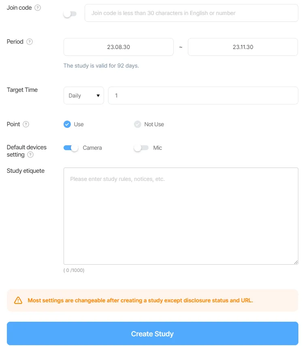The height and width of the screenshot is (346, 302).
Task: Click the Join code help icon
Action: (x=38, y=8)
